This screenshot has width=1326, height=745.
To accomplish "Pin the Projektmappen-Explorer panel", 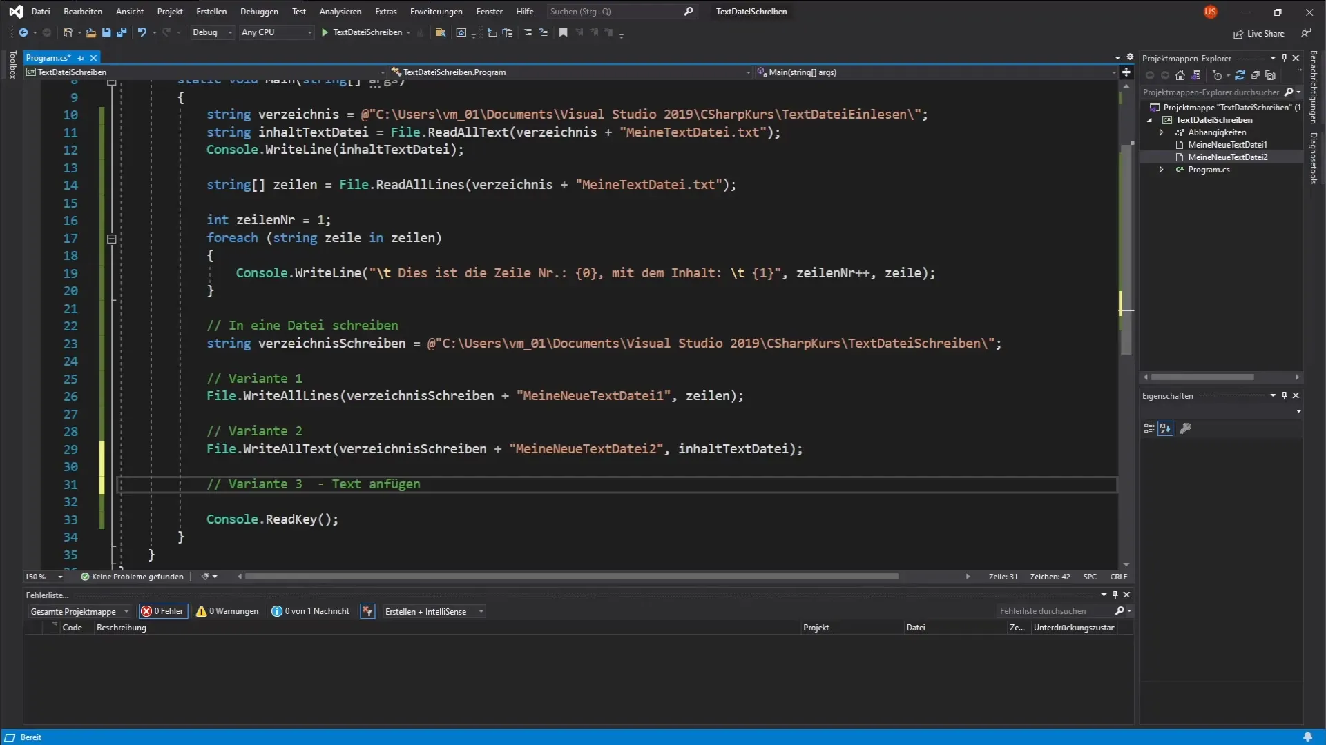I will point(1285,58).
